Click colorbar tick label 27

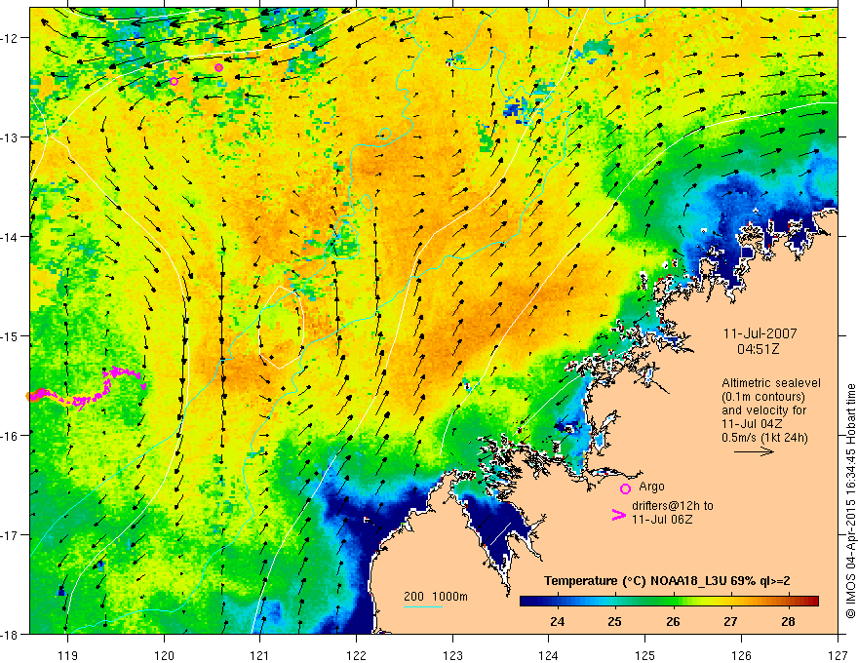coord(730,621)
